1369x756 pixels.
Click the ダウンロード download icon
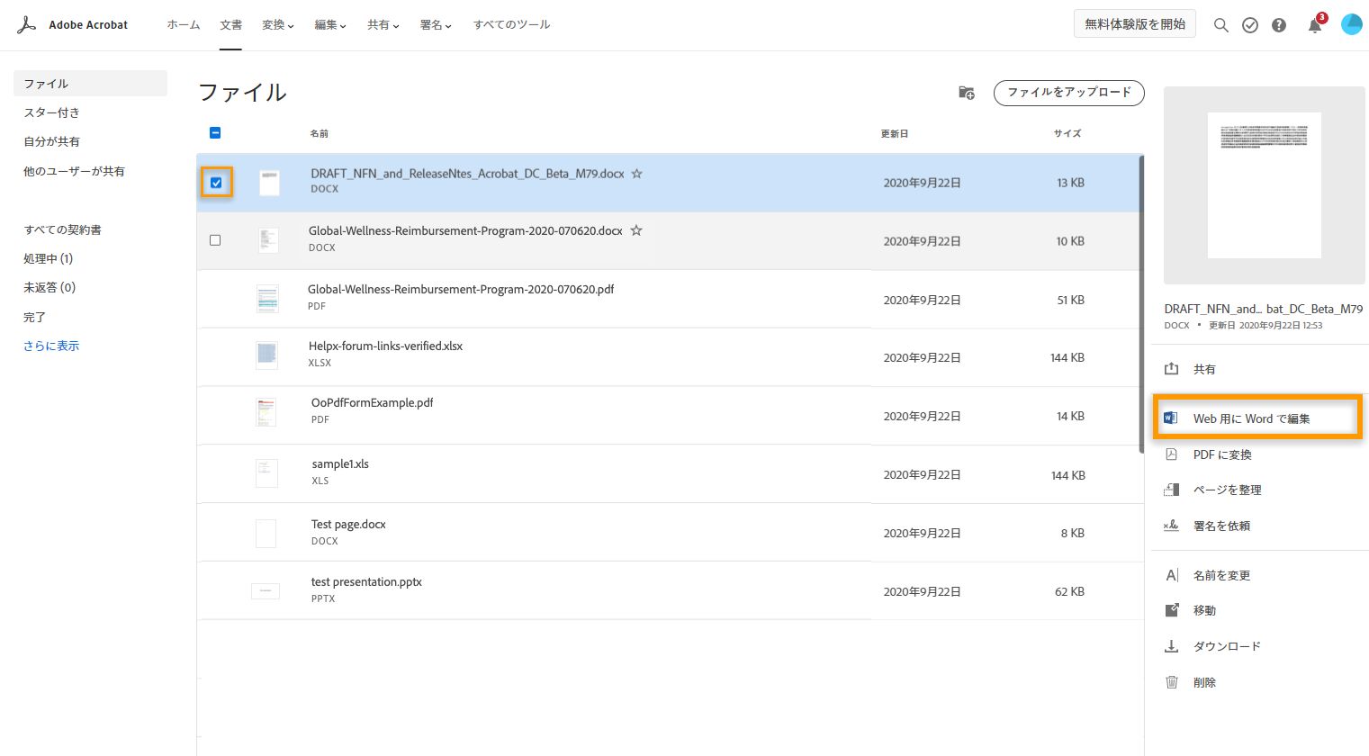[x=1172, y=646]
